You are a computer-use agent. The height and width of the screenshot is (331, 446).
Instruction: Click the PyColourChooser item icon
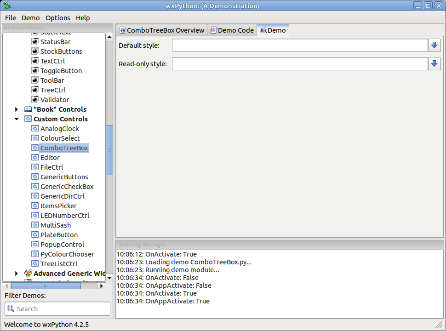tap(34, 254)
